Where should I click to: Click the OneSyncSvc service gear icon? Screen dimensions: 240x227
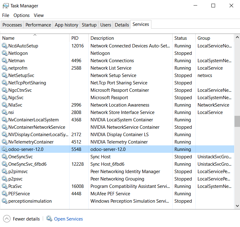coord(5,156)
